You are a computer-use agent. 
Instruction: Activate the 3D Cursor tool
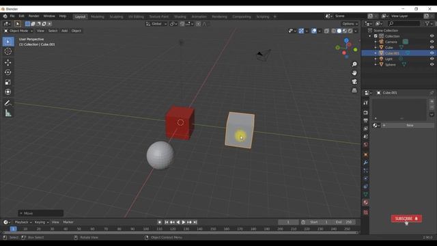[x=8, y=51]
